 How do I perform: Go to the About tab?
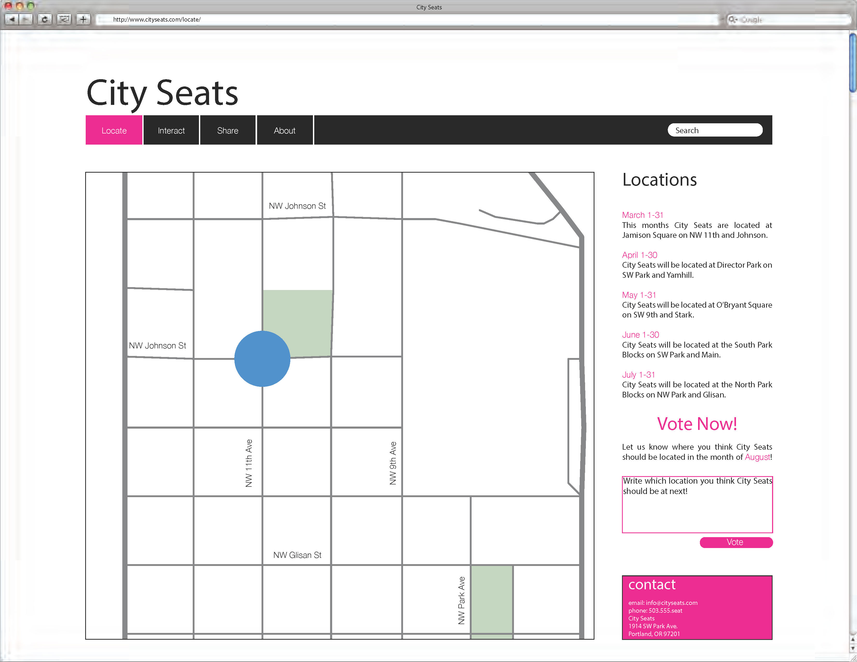coord(284,131)
